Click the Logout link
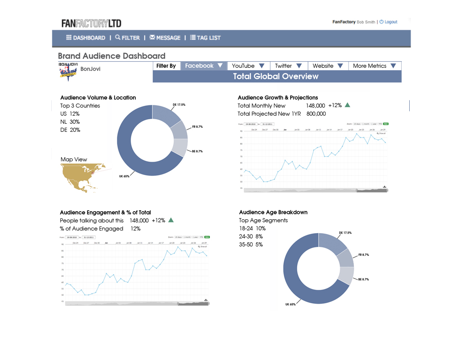Image resolution: width=457 pixels, height=343 pixels. pos(391,22)
